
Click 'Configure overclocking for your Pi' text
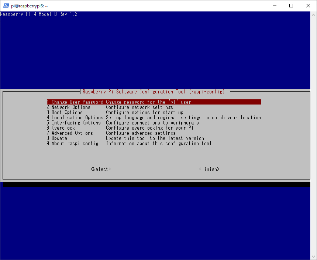coord(149,128)
